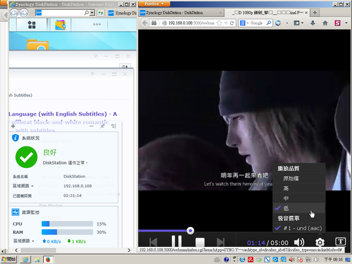Go to Firefox home page icon

click(324, 23)
